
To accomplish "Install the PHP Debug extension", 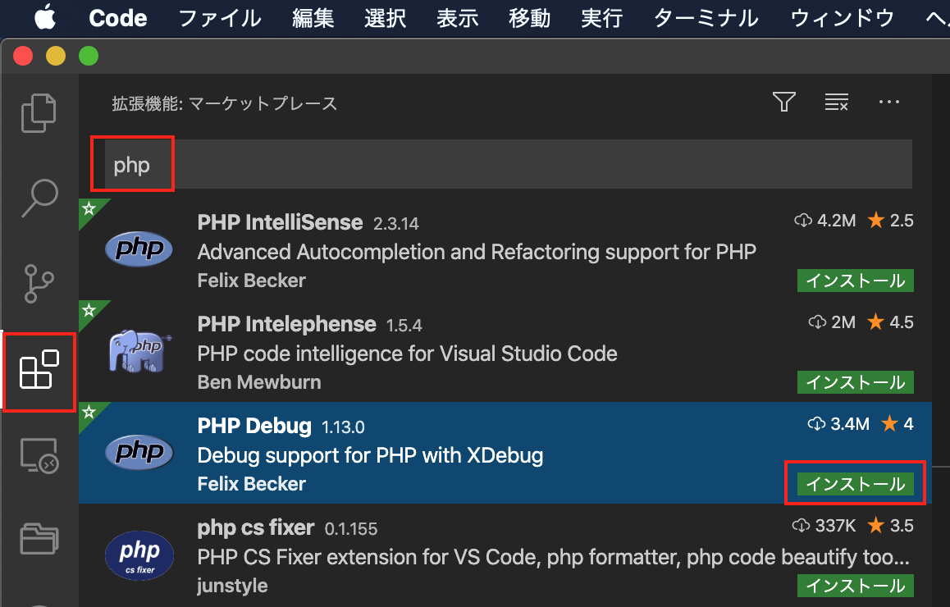I will pos(855,483).
